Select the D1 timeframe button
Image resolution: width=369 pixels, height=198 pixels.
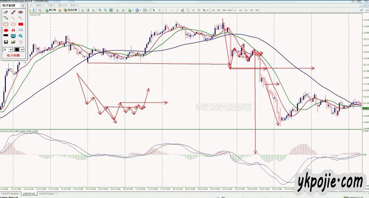click(246, 10)
